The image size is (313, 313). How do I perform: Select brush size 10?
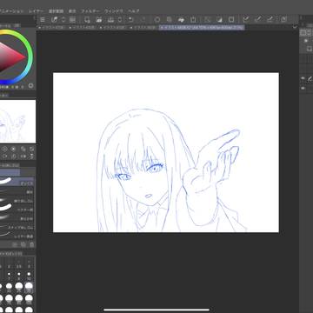click(29, 276)
